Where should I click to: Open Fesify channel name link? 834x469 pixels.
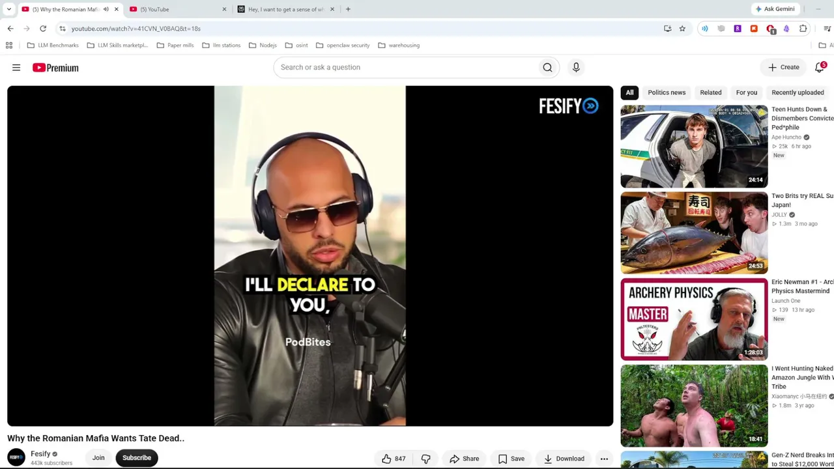point(40,454)
